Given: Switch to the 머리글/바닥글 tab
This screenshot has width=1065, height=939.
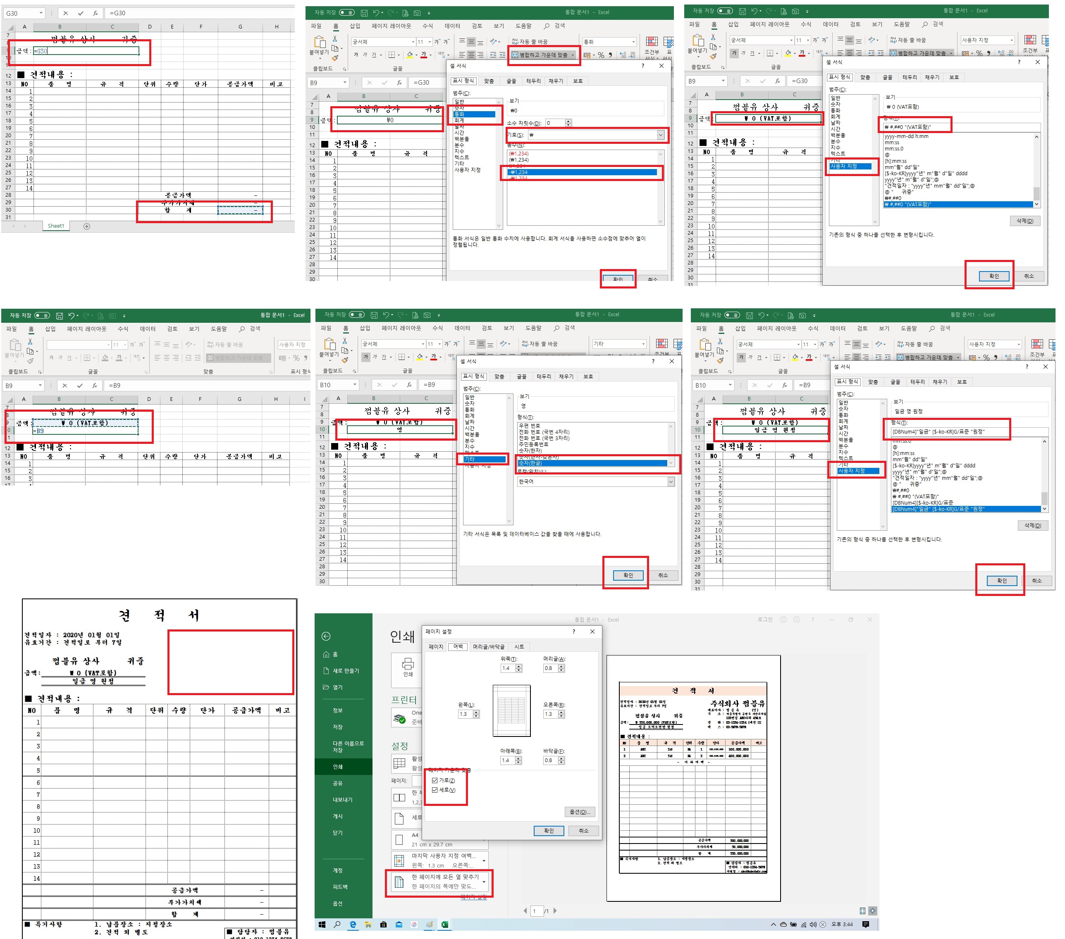Looking at the screenshot, I should tap(488, 646).
